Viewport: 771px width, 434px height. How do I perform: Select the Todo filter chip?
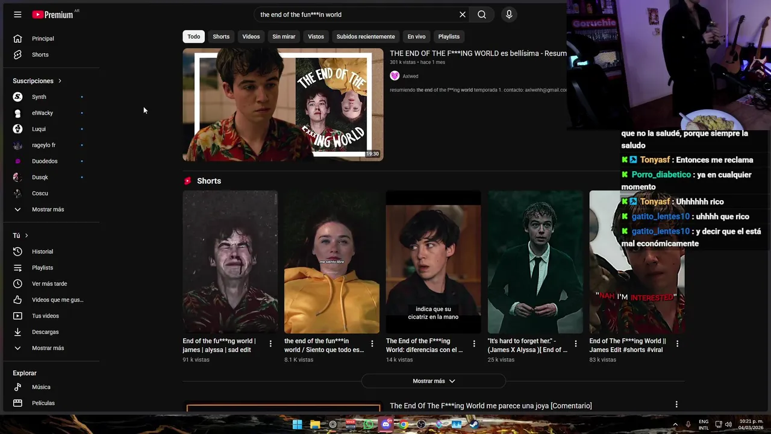coord(194,37)
